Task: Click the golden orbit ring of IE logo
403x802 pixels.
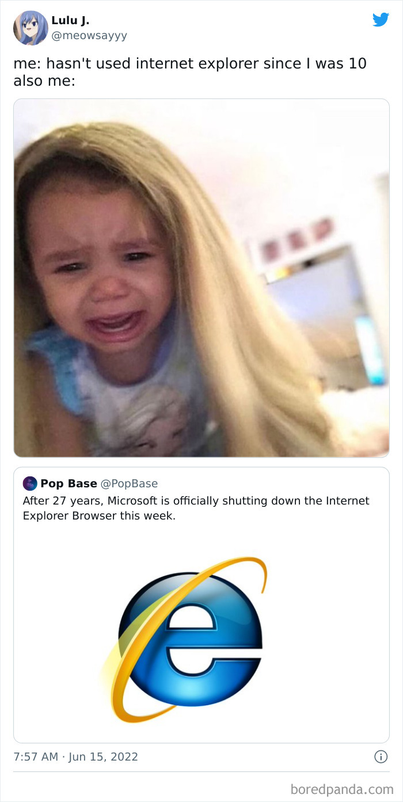Action: [x=183, y=639]
